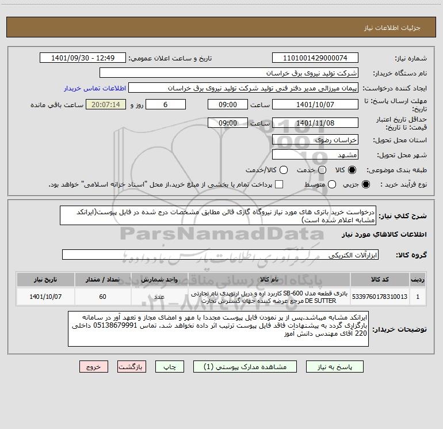Click the province field خراسان رضوی
The width and height of the screenshot is (443, 429).
315,140
